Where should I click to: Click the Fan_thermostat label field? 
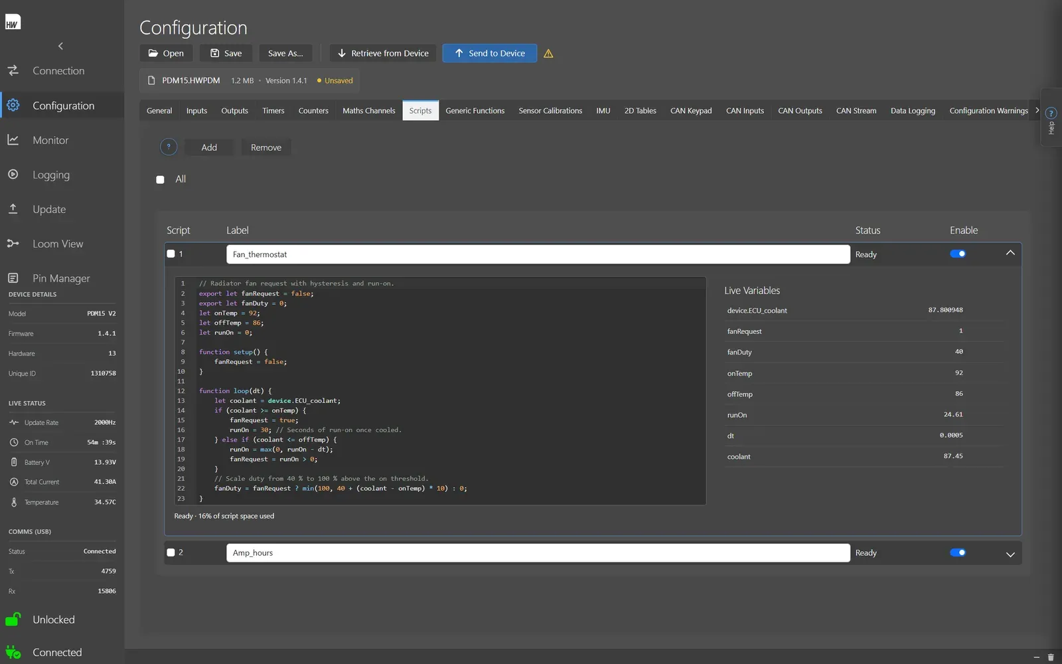point(538,254)
